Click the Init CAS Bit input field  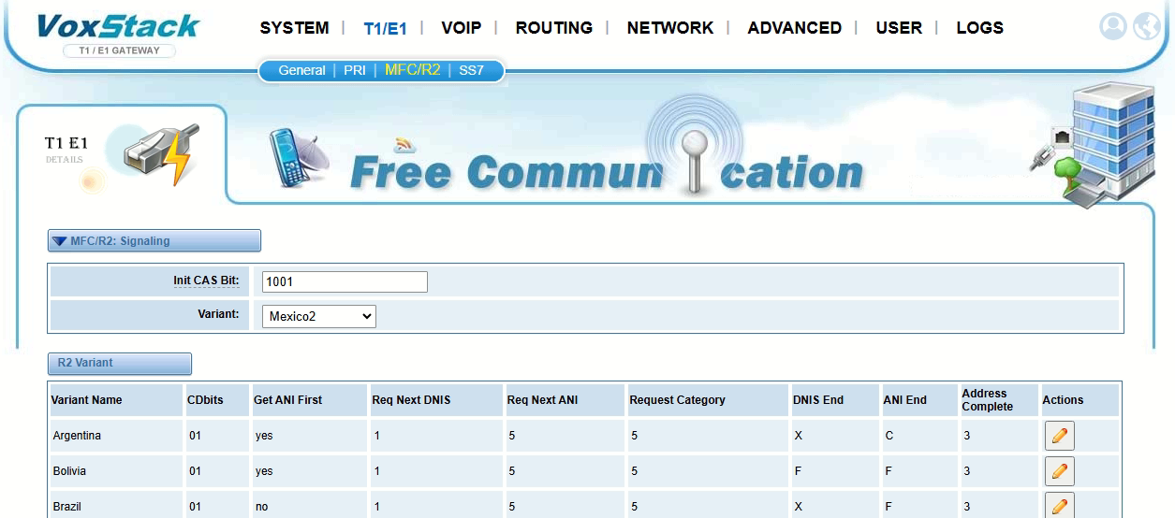(344, 281)
